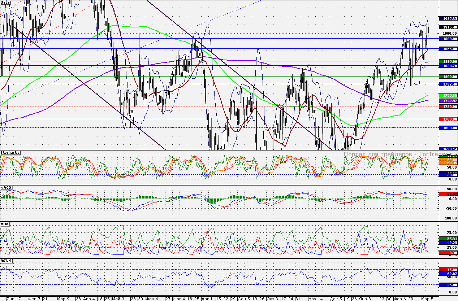Click the MACD indicator panel label
This screenshot has height=301, width=458.
click(6, 188)
